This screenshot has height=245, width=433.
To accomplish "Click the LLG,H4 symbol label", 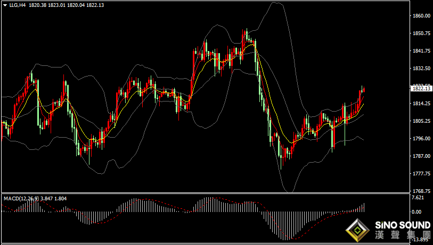I will tap(18, 5).
